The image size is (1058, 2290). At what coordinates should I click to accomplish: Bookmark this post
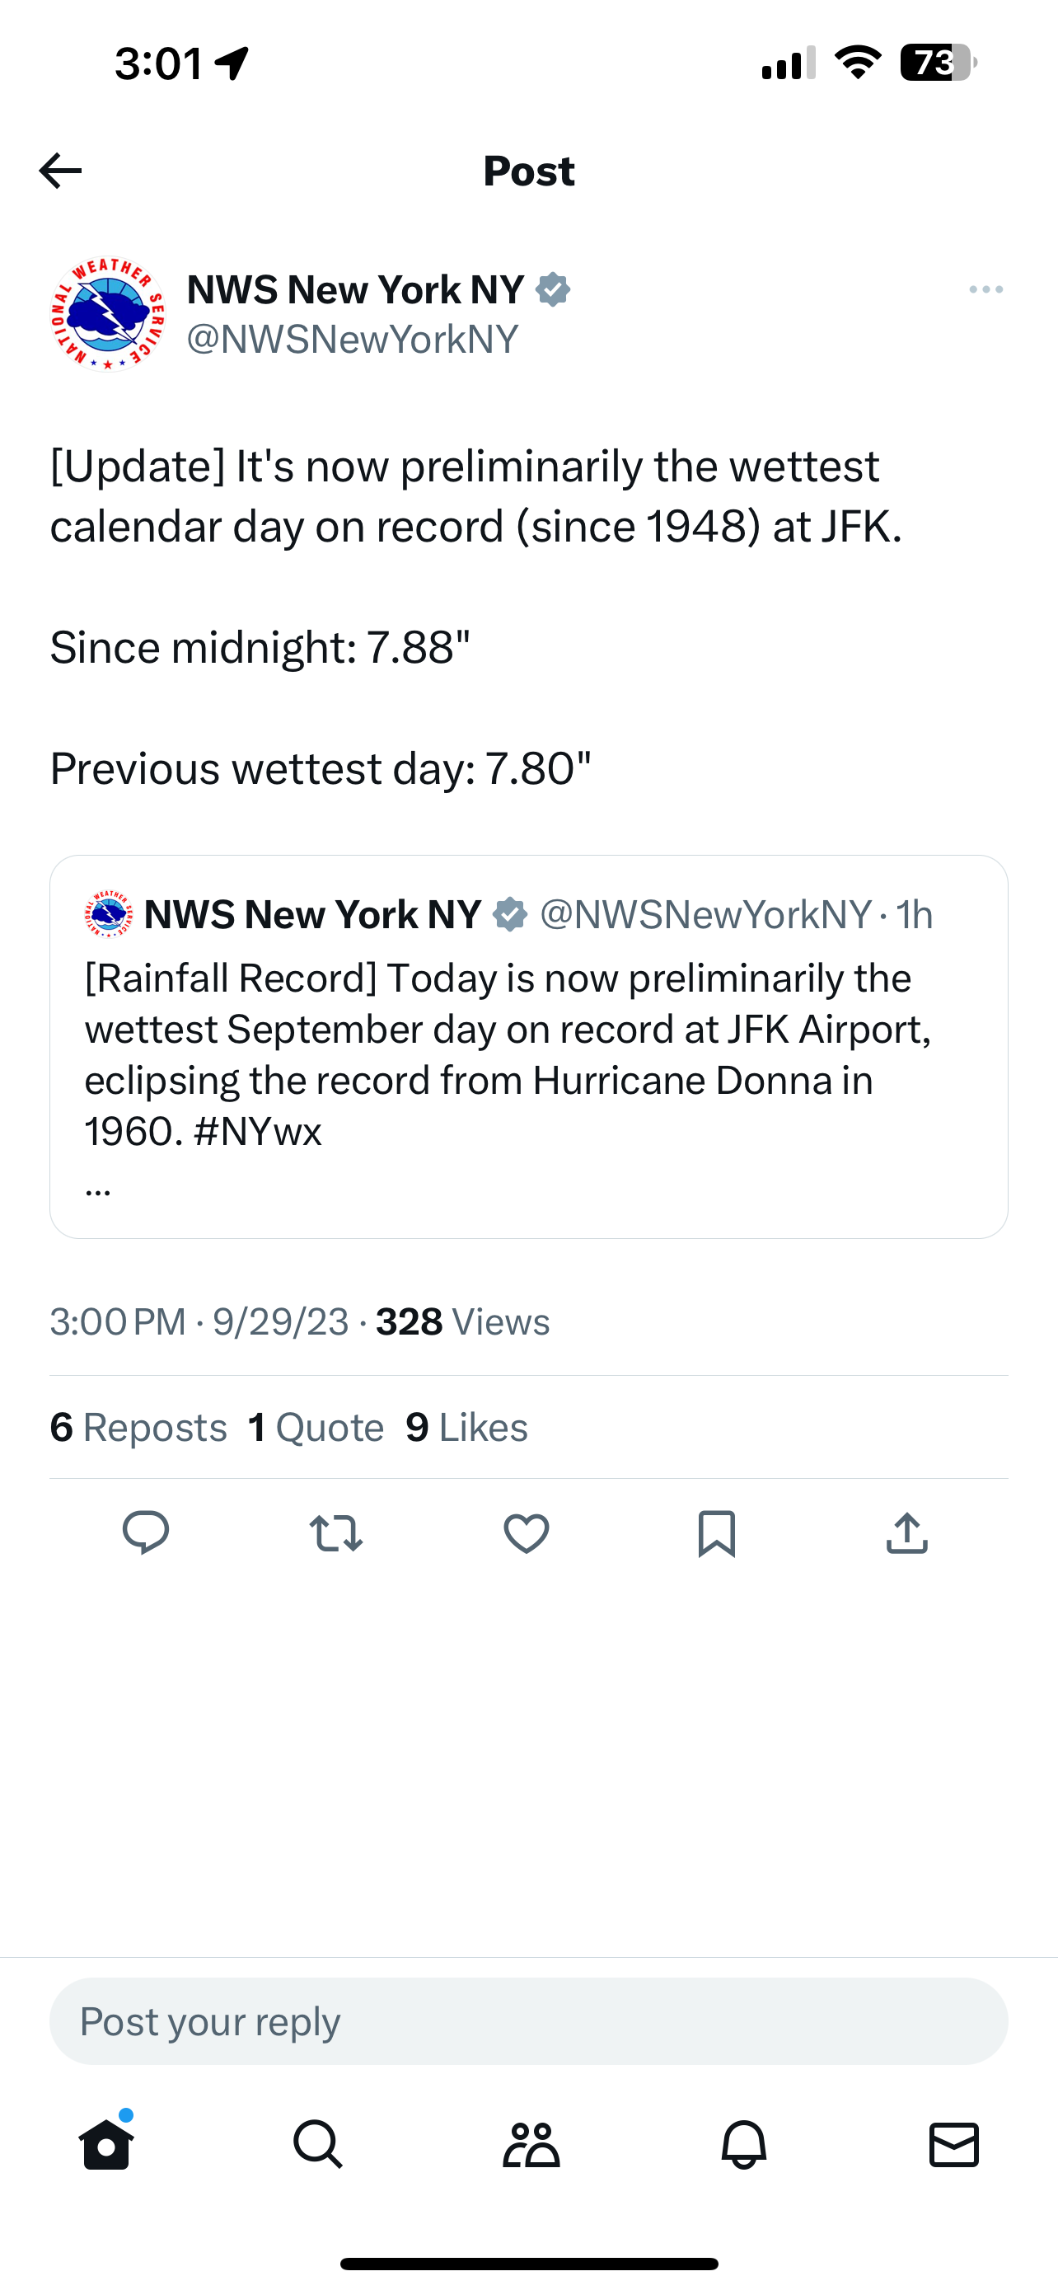coord(717,1533)
